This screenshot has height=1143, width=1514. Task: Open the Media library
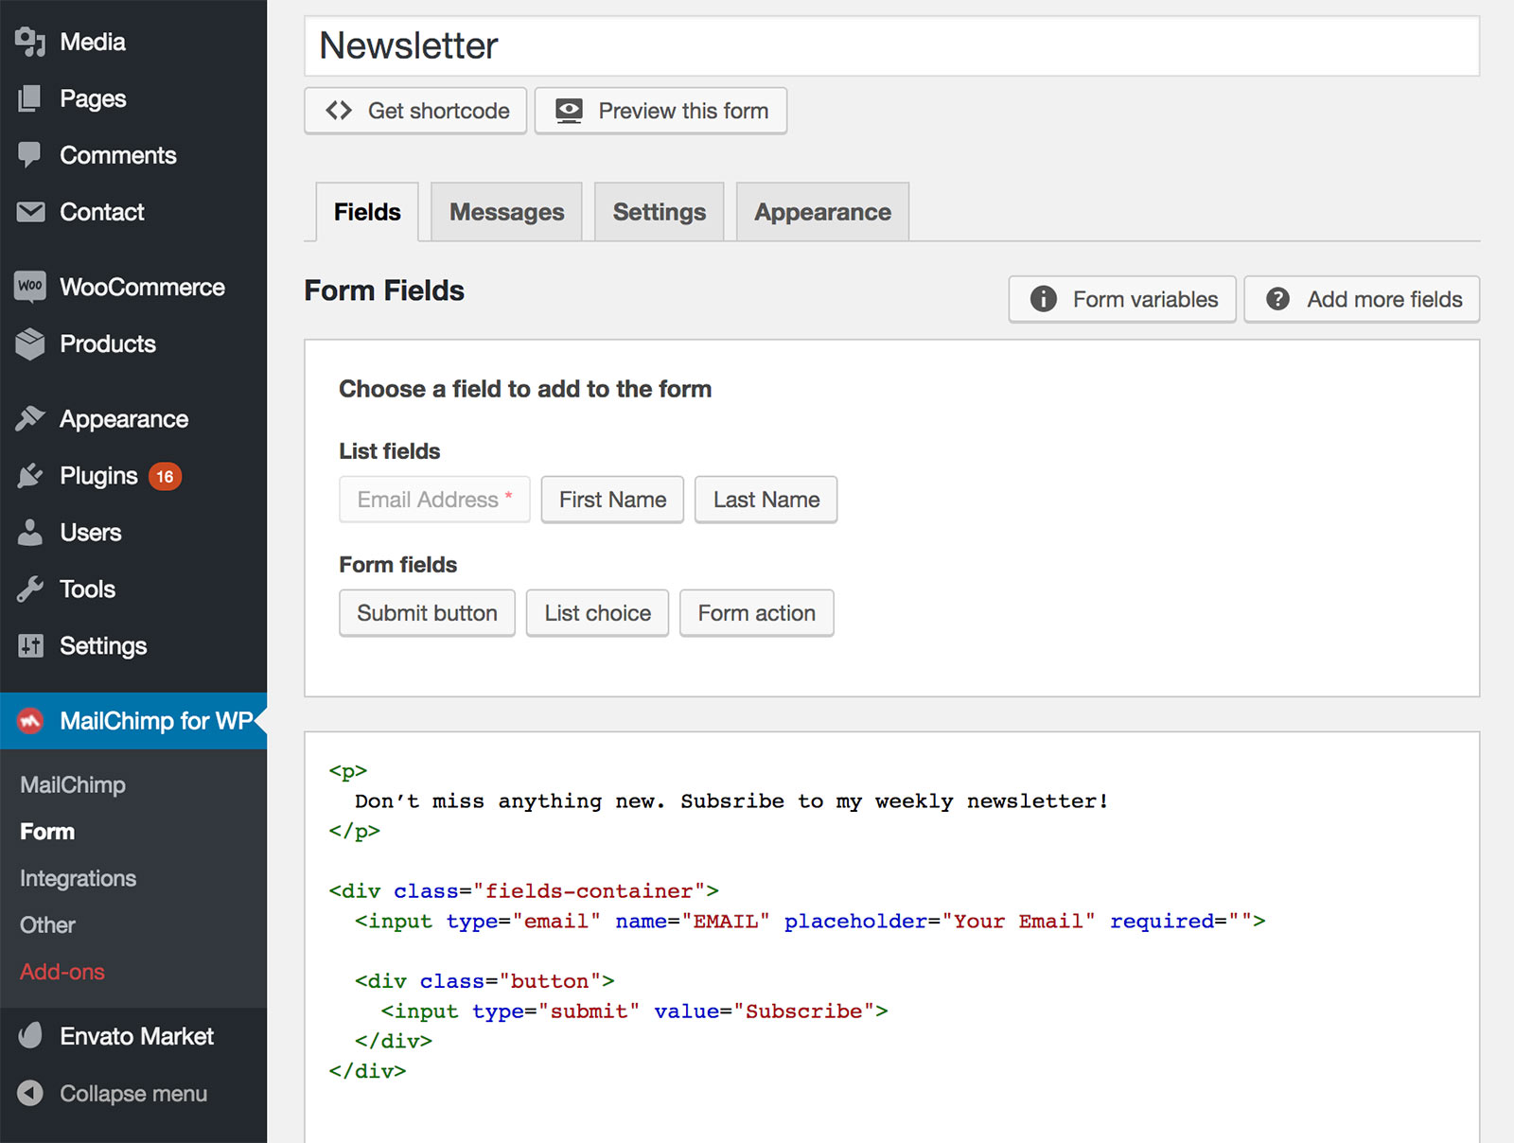(29, 41)
